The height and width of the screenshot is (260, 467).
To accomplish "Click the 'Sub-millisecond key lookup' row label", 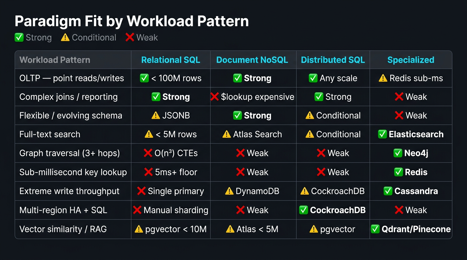I will click(73, 172).
